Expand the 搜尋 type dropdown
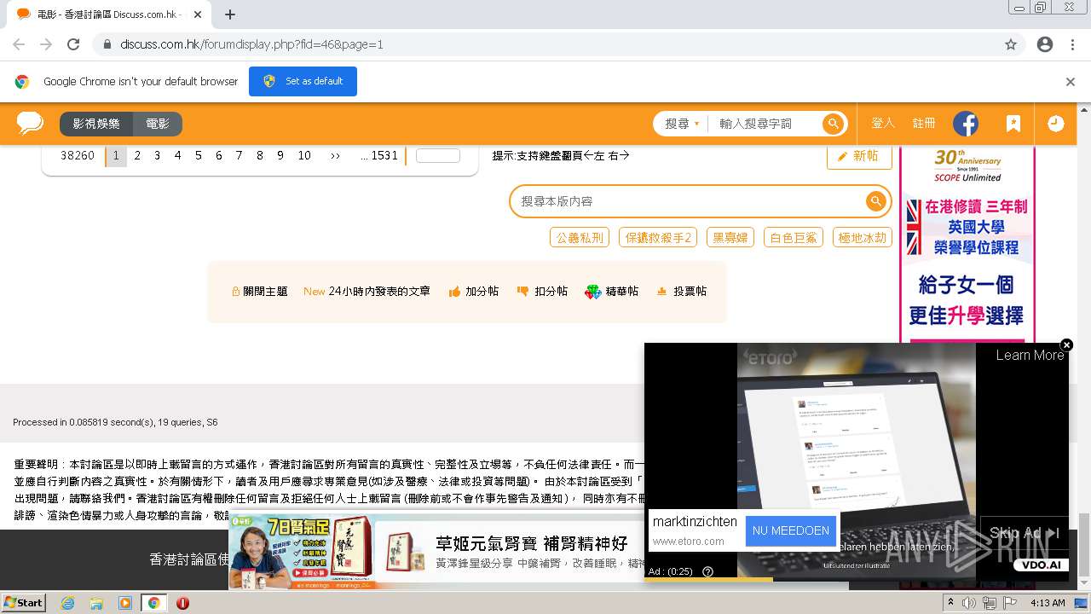The height and width of the screenshot is (614, 1091). 682,124
